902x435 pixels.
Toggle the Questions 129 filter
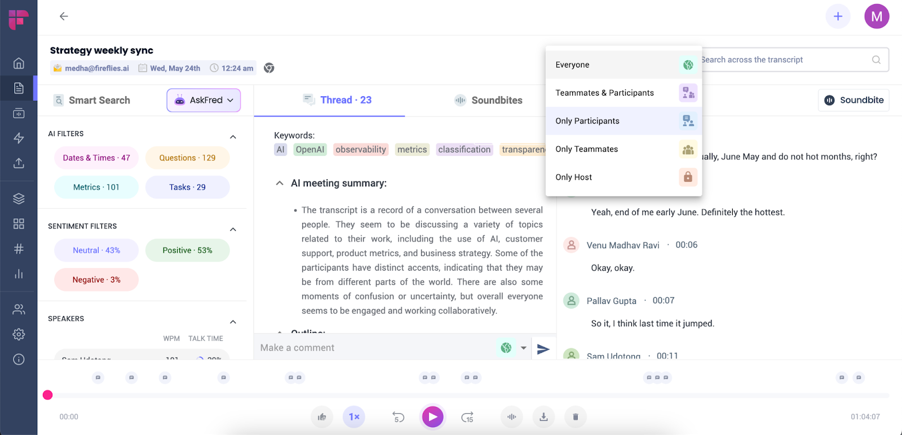coord(187,158)
